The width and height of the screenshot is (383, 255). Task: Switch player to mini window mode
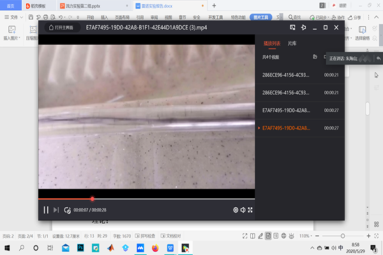[x=292, y=27]
